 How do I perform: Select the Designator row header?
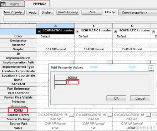pyautogui.click(x=18, y=41)
